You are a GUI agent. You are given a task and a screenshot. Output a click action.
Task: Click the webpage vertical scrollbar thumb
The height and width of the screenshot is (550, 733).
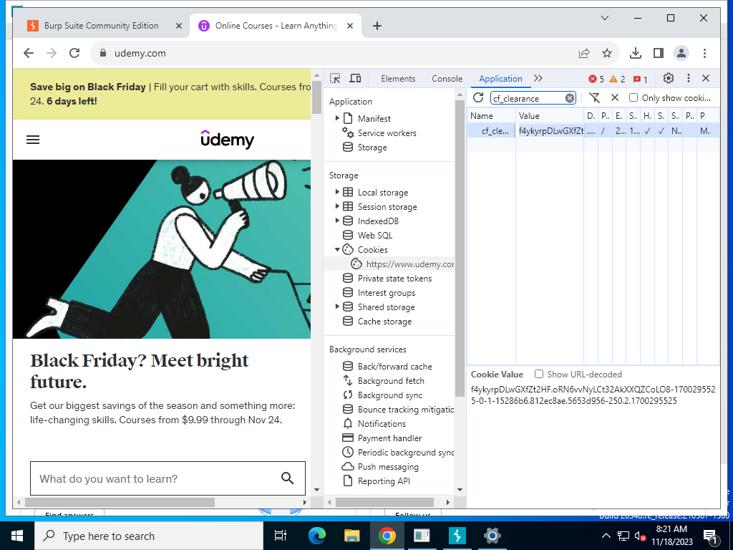[316, 97]
